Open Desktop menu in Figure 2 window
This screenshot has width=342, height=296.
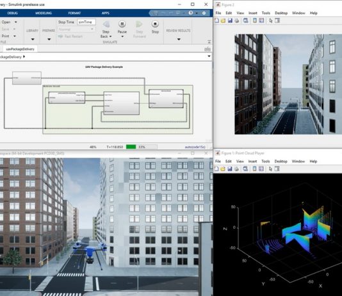[281, 13]
